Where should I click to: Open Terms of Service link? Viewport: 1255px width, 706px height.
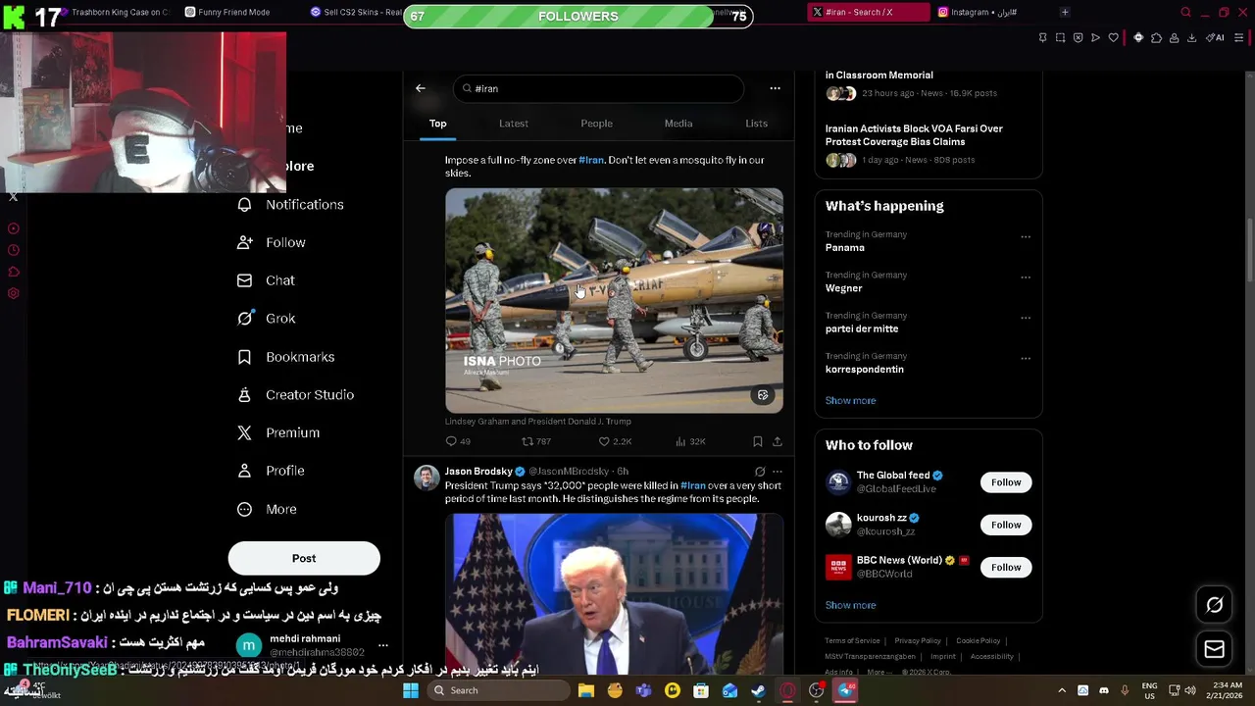pos(852,640)
